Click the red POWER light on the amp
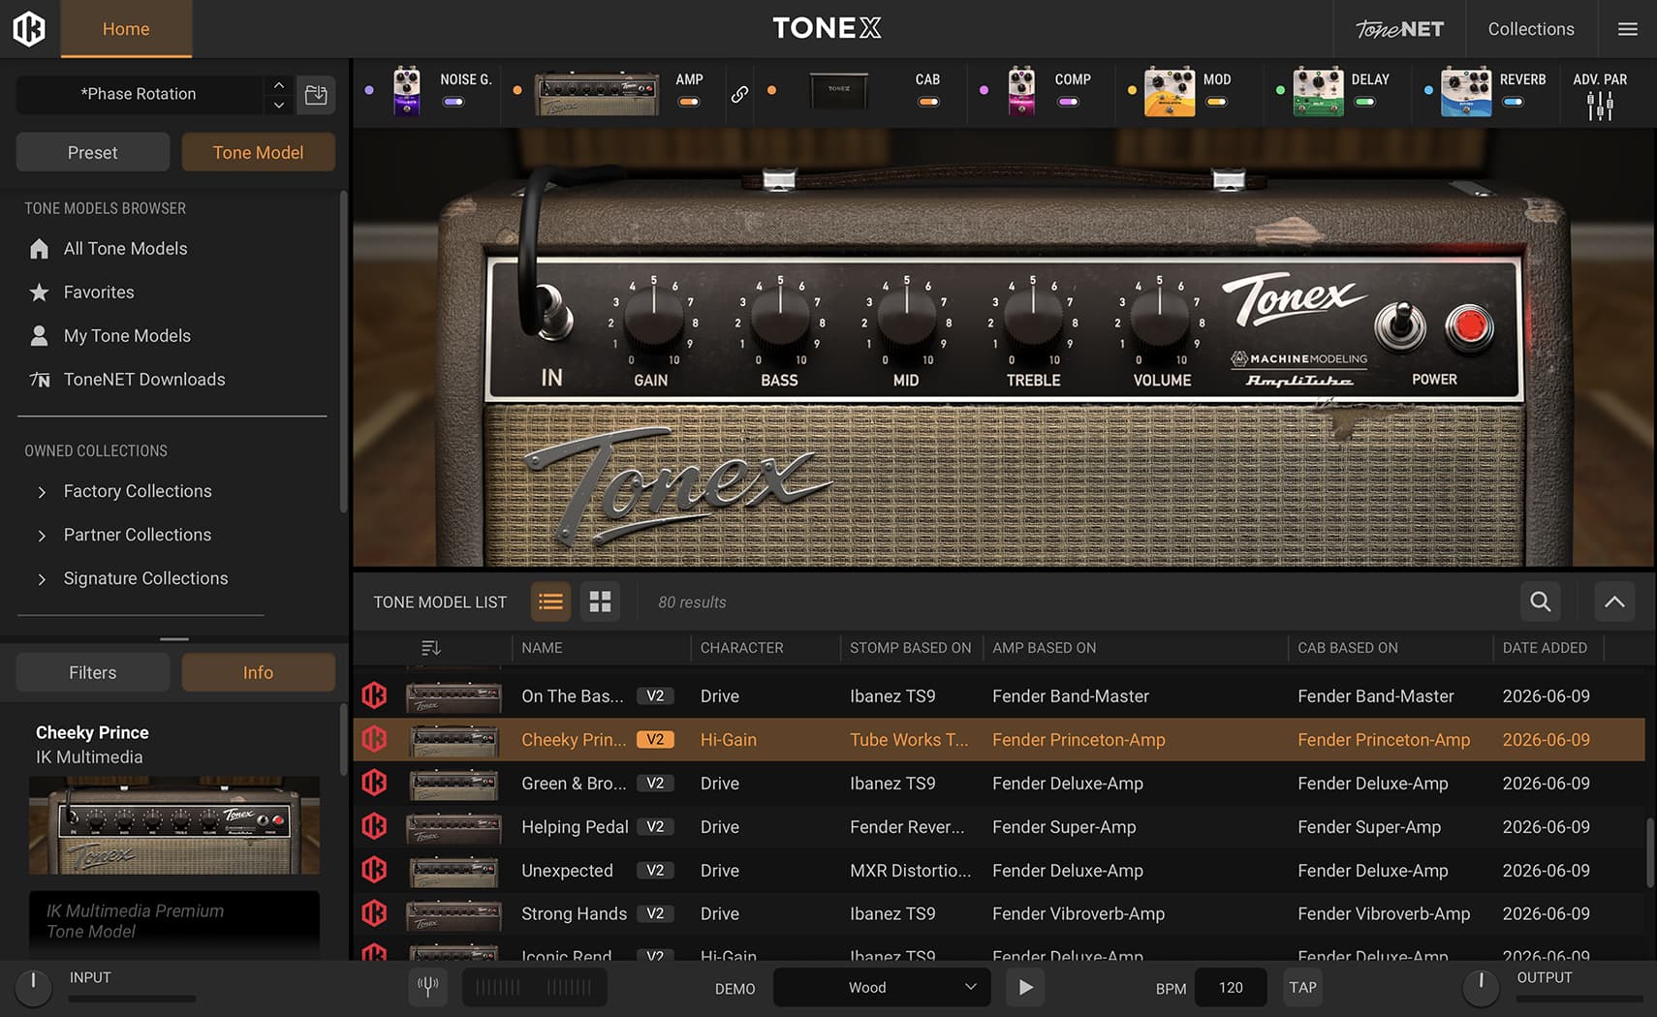Image resolution: width=1657 pixels, height=1017 pixels. click(x=1469, y=325)
